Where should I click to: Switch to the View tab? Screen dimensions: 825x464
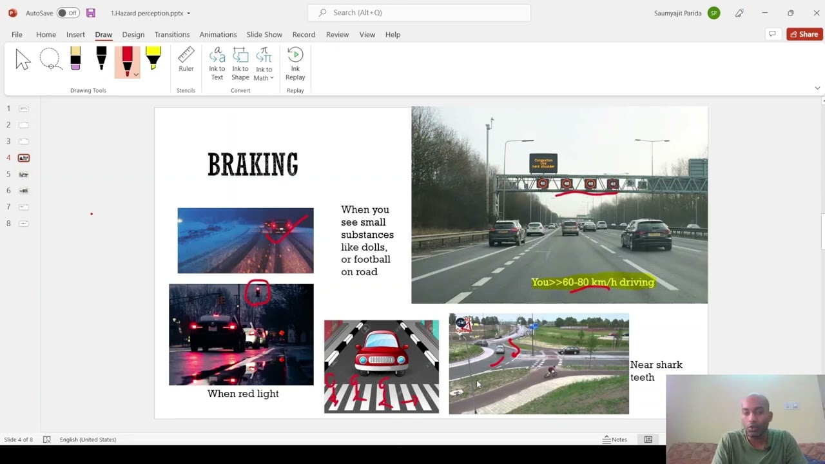pyautogui.click(x=367, y=35)
